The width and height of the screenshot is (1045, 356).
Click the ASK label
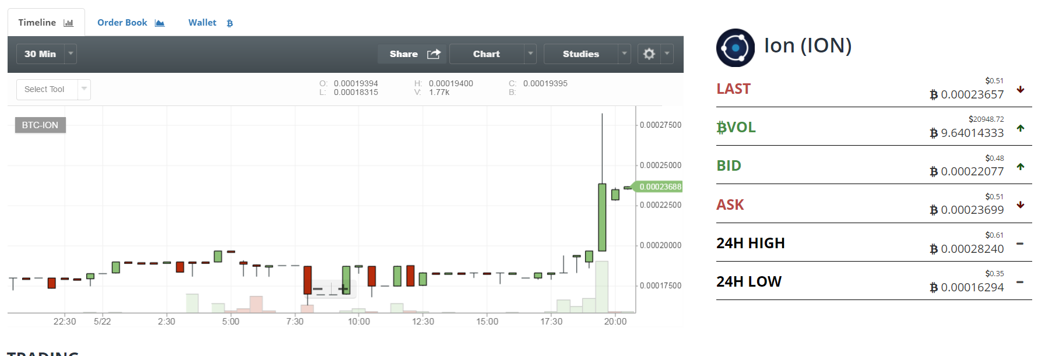coord(730,205)
